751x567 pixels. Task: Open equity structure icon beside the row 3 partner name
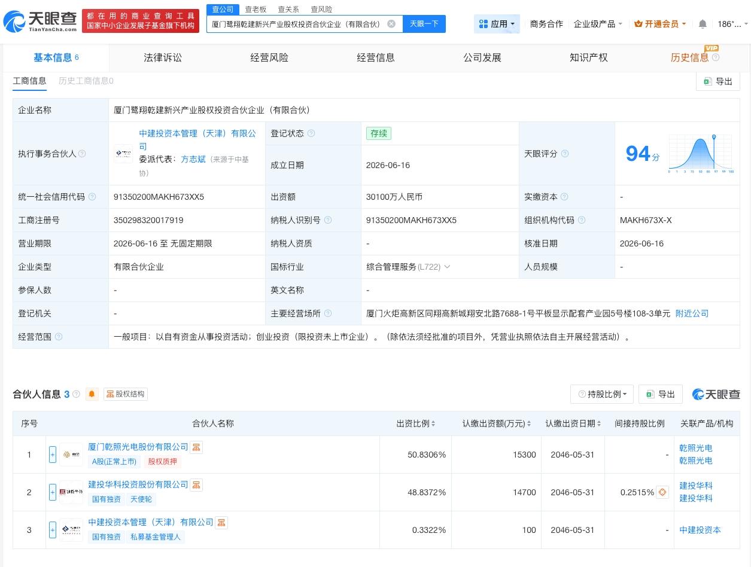click(221, 522)
